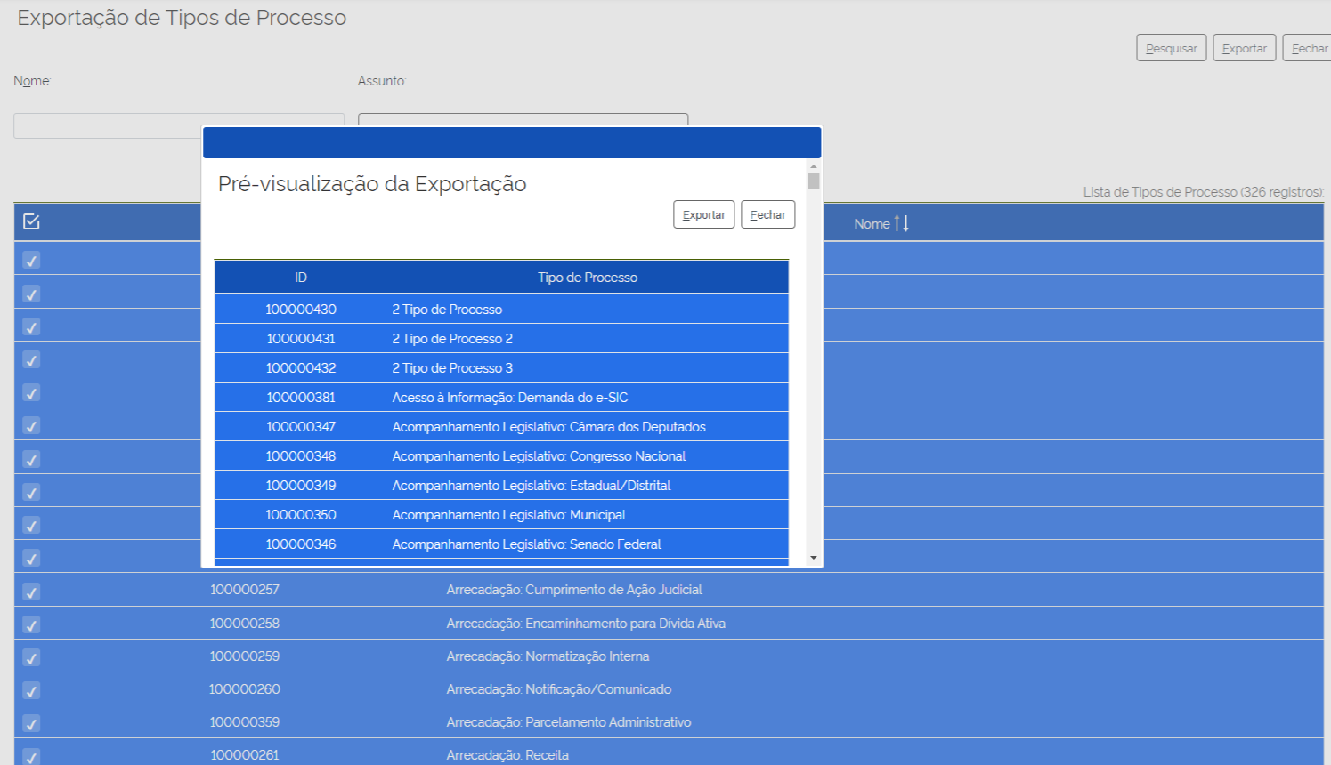
Task: Open the Assunto field
Action: pos(523,119)
